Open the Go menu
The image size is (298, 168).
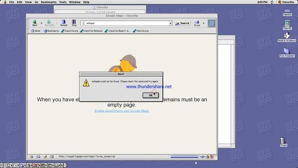(36, 2)
